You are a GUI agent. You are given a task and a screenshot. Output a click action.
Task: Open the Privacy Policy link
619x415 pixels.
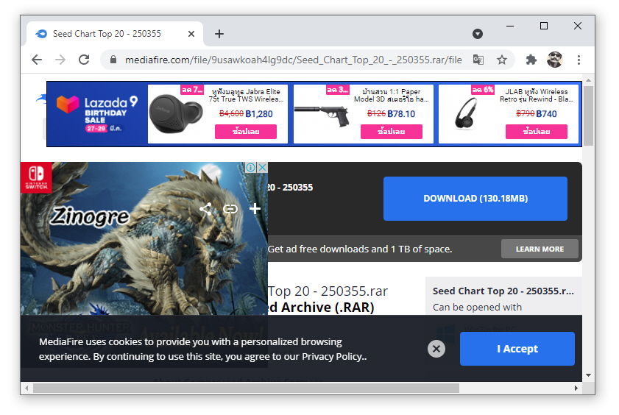pyautogui.click(x=333, y=357)
